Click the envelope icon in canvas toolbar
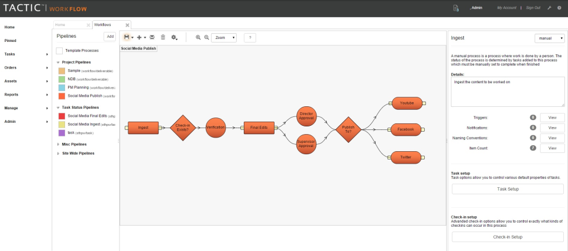The height and width of the screenshot is (251, 568). click(152, 37)
